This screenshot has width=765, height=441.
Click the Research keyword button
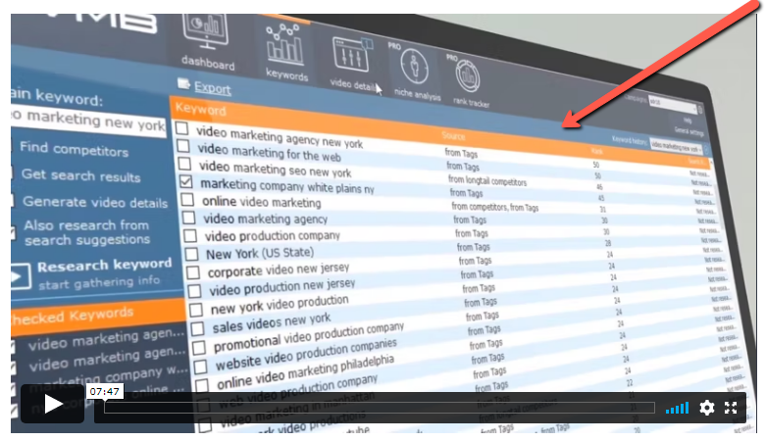point(93,273)
